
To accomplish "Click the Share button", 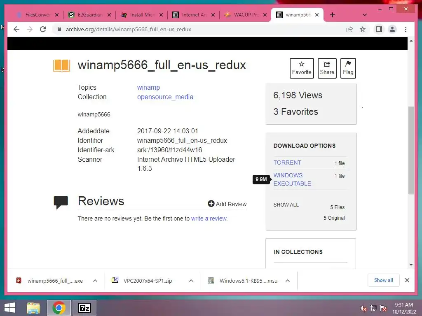I will coord(327,68).
